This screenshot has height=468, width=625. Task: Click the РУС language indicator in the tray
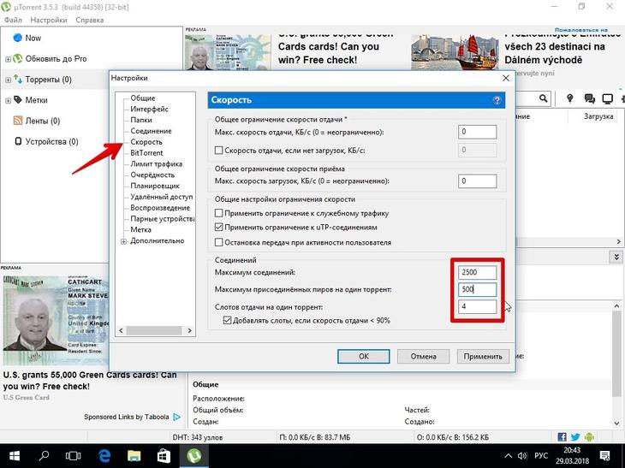(x=541, y=456)
